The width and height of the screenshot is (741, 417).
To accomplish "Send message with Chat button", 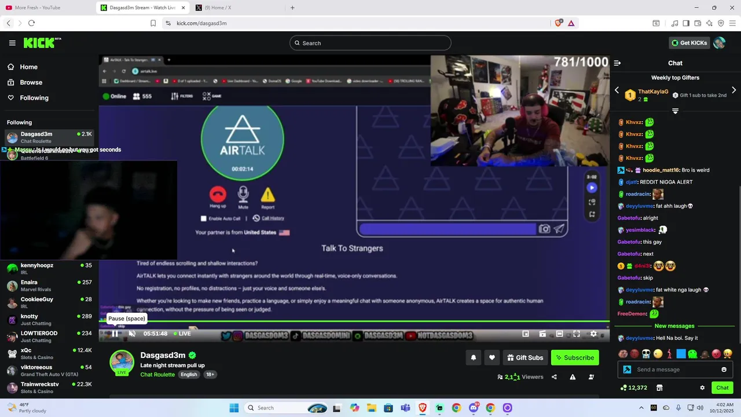I will [722, 387].
